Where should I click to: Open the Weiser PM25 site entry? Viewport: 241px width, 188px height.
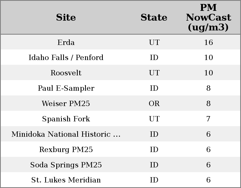(x=66, y=104)
